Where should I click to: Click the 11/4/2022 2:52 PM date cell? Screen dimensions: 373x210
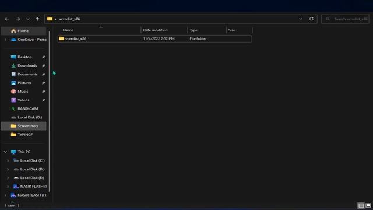159,38
